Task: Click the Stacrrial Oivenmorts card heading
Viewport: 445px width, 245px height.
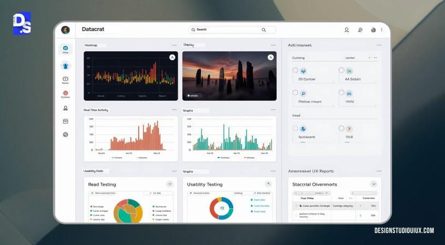Action: (x=315, y=185)
